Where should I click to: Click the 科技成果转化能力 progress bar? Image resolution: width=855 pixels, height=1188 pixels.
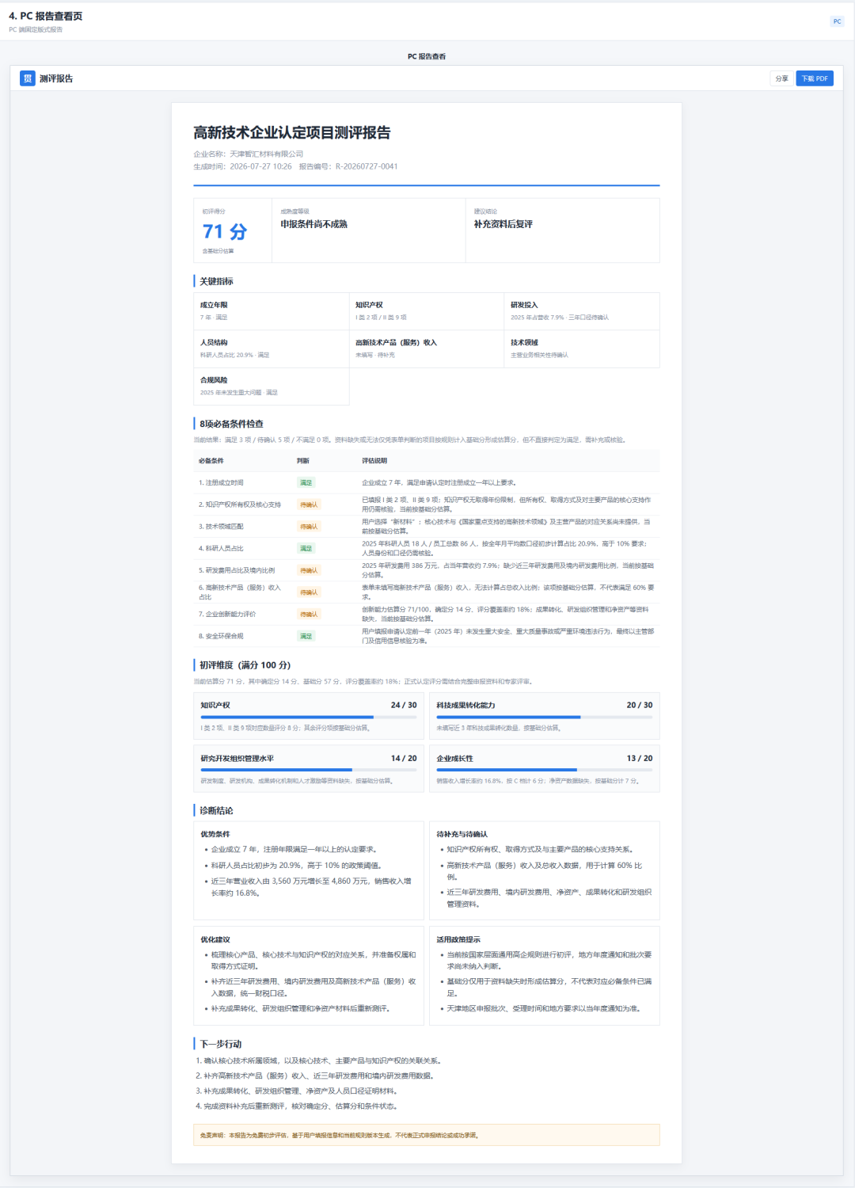tap(545, 717)
